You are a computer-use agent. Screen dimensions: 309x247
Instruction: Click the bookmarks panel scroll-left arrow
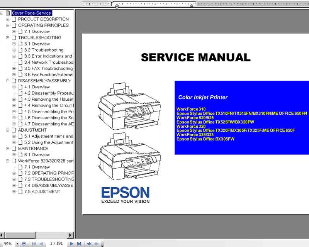pos(2,235)
